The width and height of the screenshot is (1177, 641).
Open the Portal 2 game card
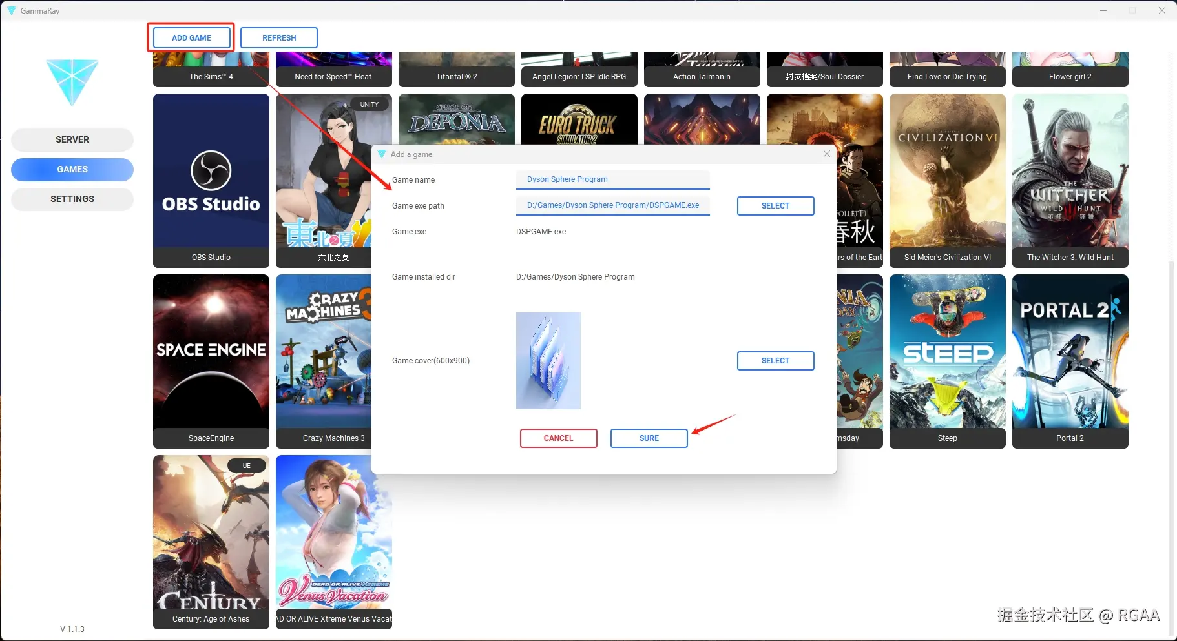click(1070, 361)
